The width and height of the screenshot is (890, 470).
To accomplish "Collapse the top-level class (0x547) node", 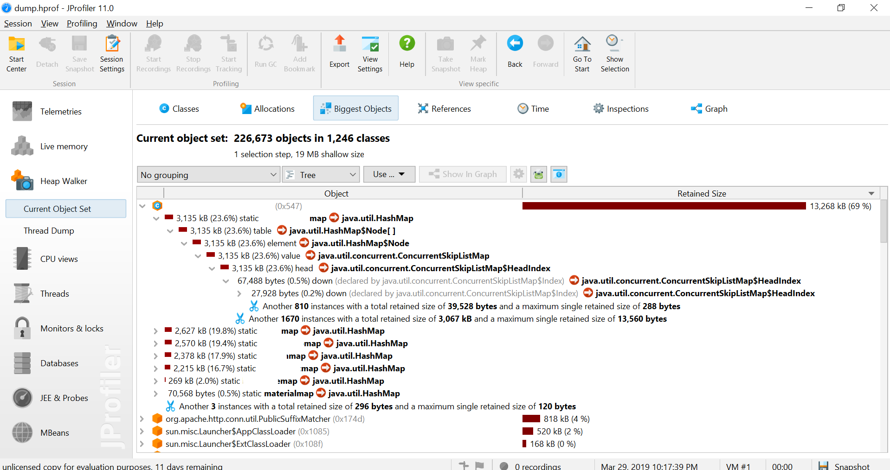I will (142, 206).
